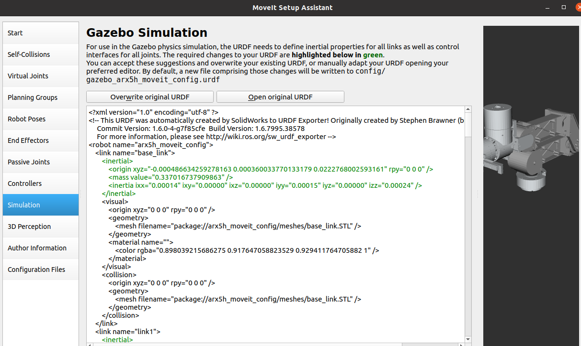Image resolution: width=581 pixels, height=346 pixels.
Task: Click the green inertia ixx line
Action: pyautogui.click(x=265, y=185)
